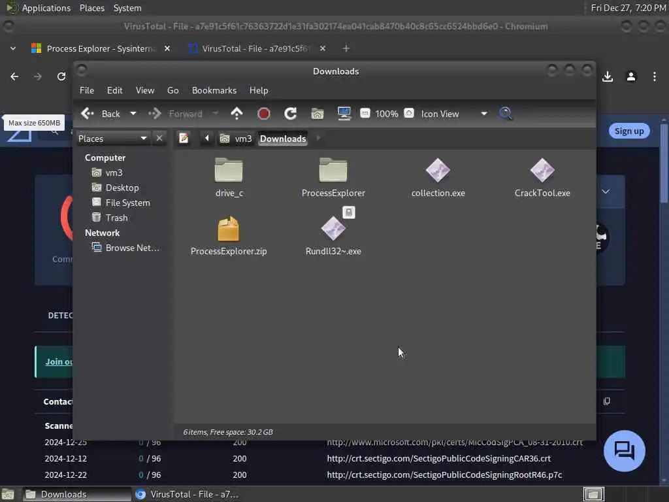This screenshot has height=502, width=669.
Task: Select Trash in the Places sidebar
Action: tap(110, 218)
